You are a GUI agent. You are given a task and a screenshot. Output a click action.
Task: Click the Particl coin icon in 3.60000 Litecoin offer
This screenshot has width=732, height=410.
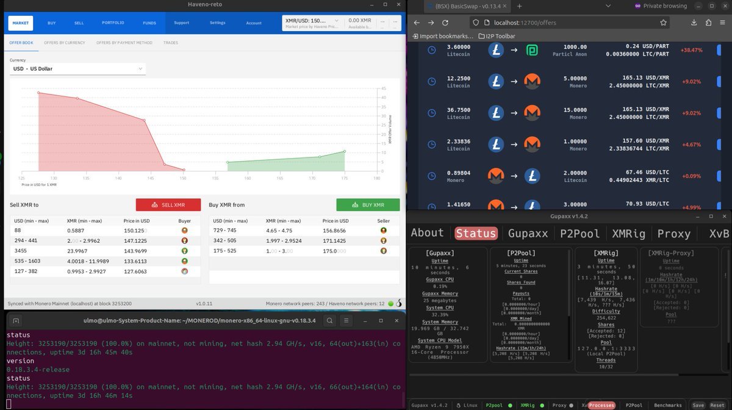532,50
